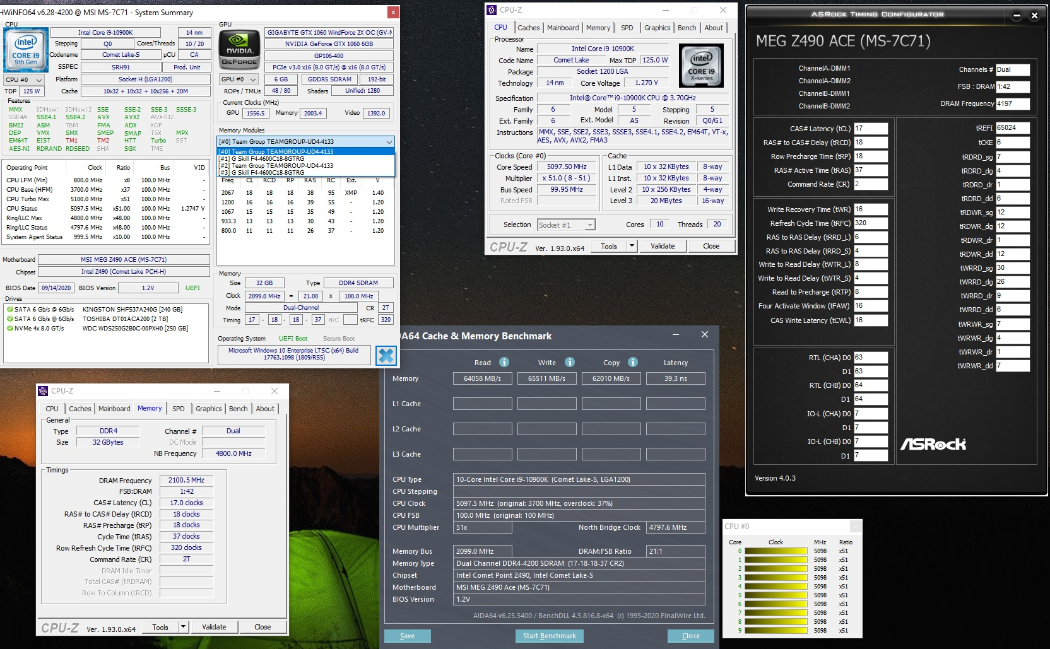This screenshot has height=649, width=1050.
Task: Click the green status icon of the KINGSTON drive
Action: [9, 310]
